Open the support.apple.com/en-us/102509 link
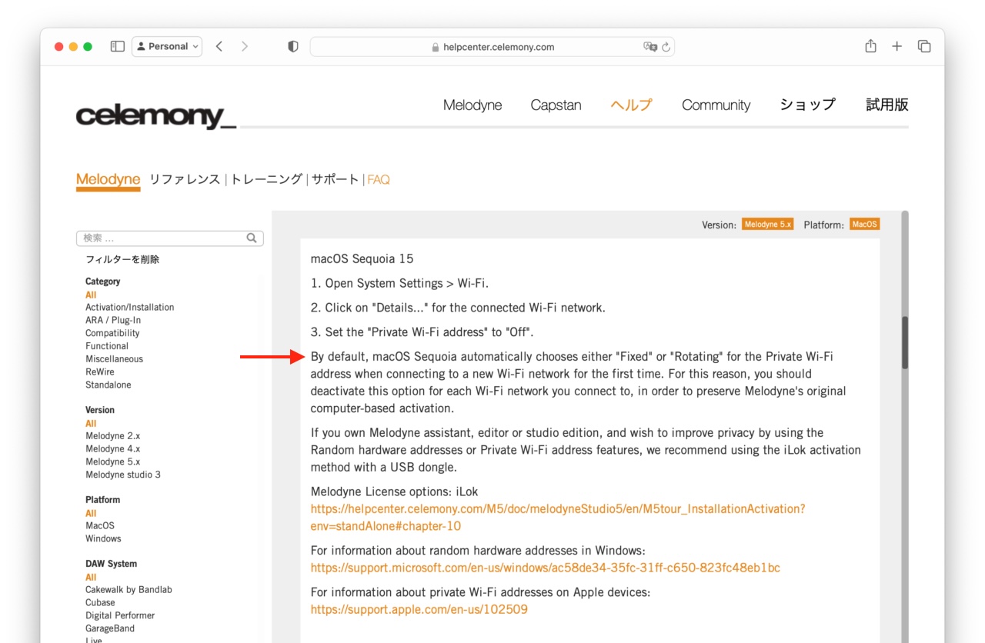 (419, 610)
